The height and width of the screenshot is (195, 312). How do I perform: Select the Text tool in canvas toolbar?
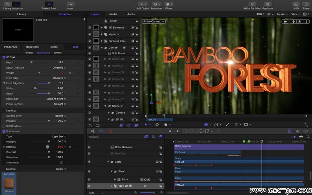236,124
